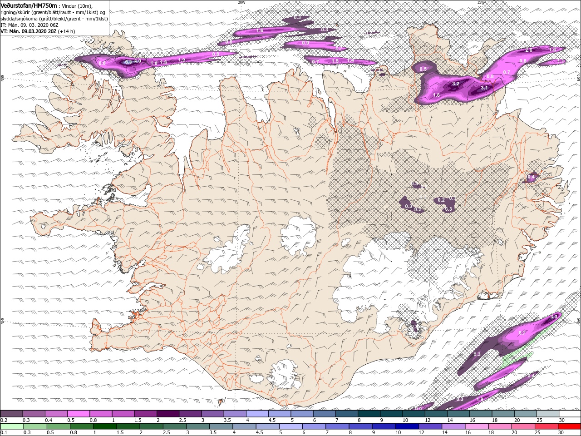Click the 1.5 snowfall value on the map
The height and width of the screenshot is (436, 581).
tap(335, 61)
